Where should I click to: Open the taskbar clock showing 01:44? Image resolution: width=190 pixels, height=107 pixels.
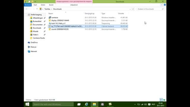(161, 104)
